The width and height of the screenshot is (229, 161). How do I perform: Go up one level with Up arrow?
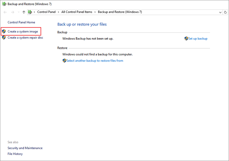coord(24,12)
